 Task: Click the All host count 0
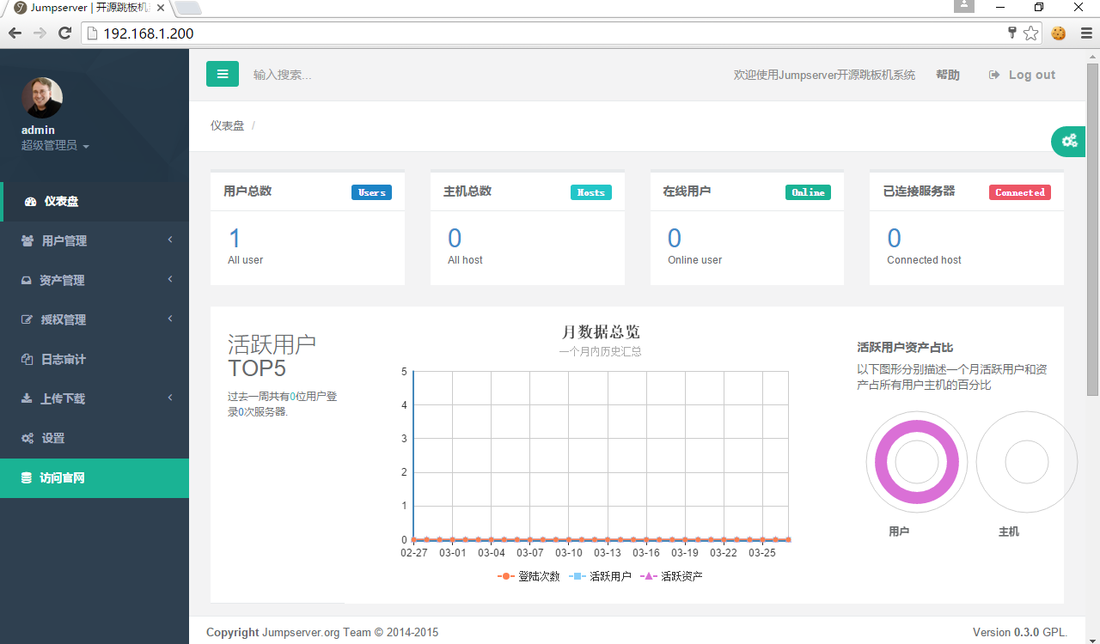pyautogui.click(x=455, y=238)
